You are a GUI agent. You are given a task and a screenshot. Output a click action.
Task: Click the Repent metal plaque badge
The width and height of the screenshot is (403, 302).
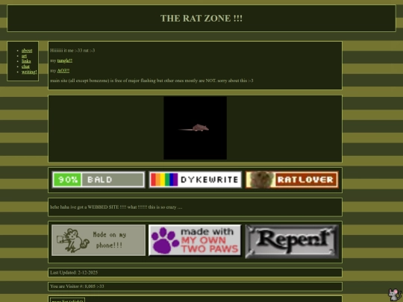292,242
